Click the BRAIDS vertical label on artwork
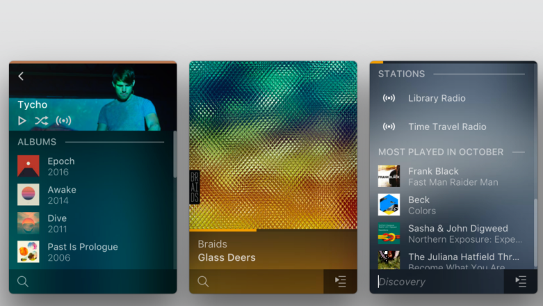This screenshot has height=306, width=543. (195, 187)
